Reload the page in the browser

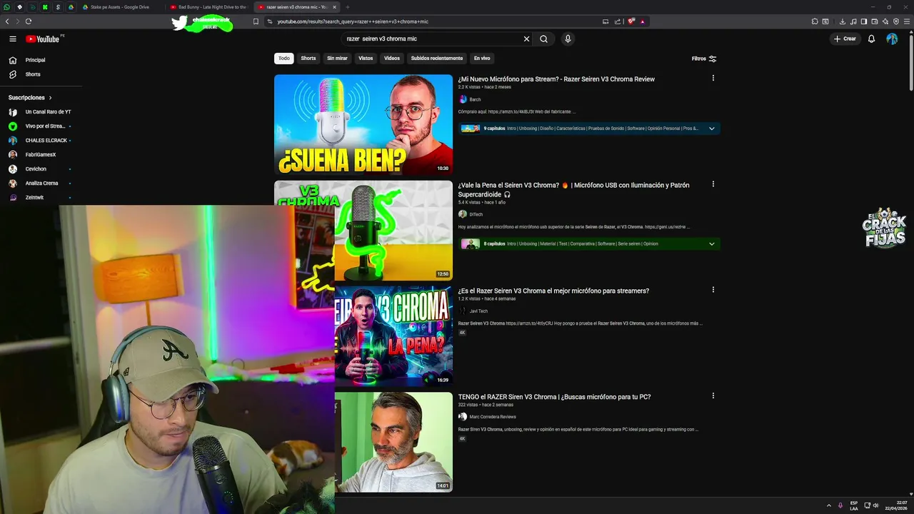pos(29,21)
